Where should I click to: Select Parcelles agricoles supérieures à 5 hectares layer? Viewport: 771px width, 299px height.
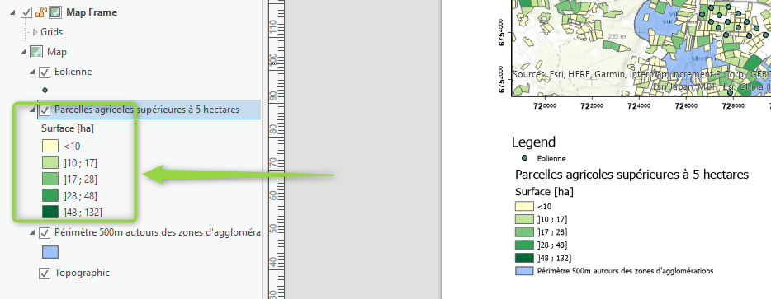(x=147, y=109)
